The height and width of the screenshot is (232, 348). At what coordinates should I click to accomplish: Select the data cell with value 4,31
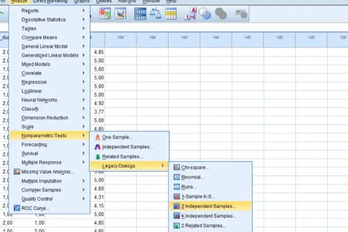[98, 197]
